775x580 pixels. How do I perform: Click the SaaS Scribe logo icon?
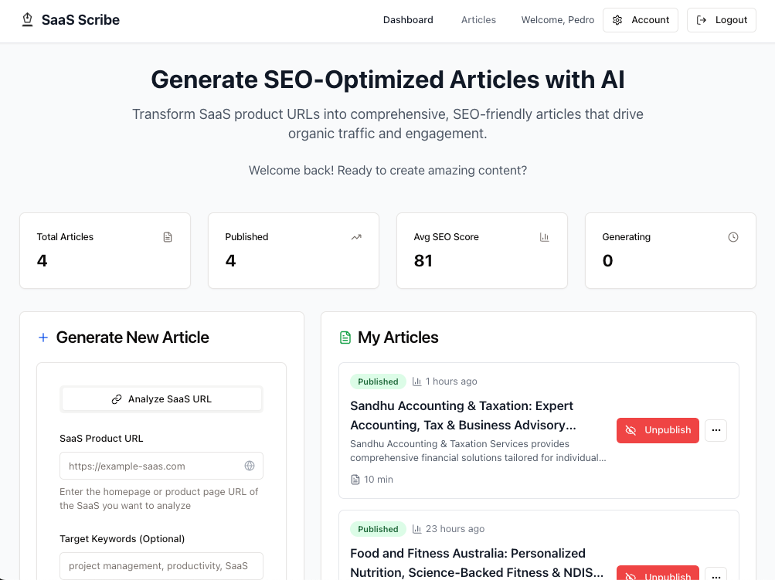coord(28,20)
